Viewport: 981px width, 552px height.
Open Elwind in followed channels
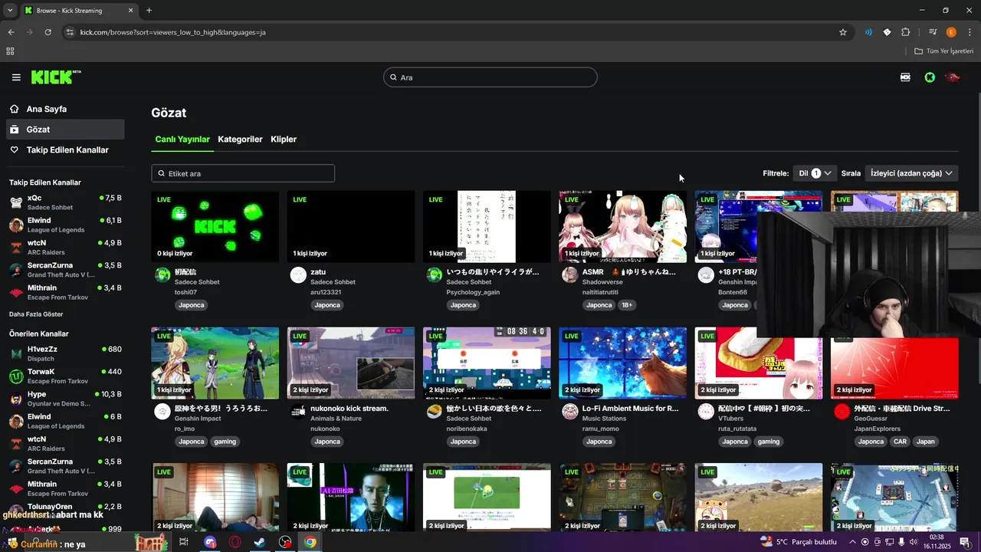(64, 225)
